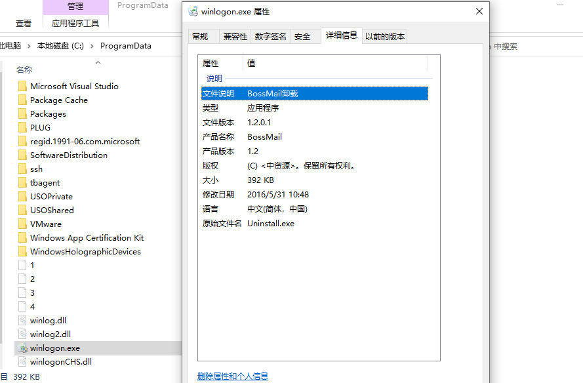Open the 查看 ribbon tab in Explorer
583x383 pixels.
click(x=24, y=24)
